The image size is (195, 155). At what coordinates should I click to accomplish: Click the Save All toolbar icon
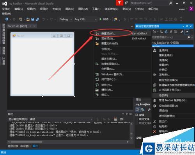[x=37, y=19]
